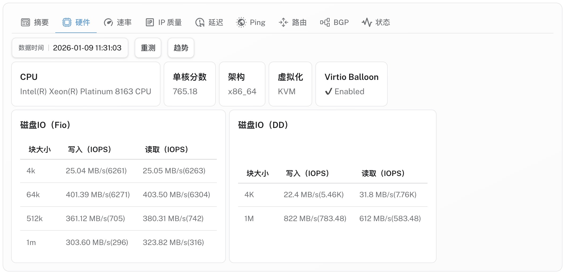
Task: Click the BGP network icon
Action: coord(325,23)
